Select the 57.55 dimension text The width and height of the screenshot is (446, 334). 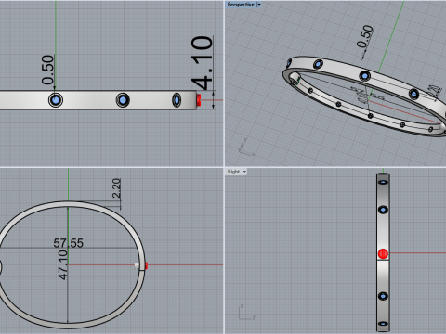pos(69,243)
